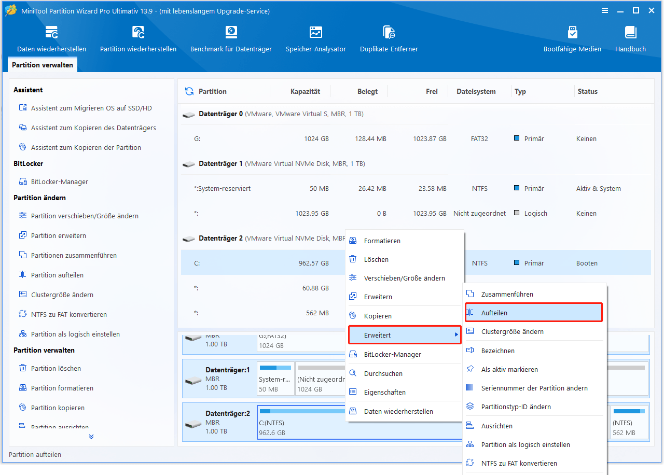The width and height of the screenshot is (664, 475).
Task: Click the refresh icon beside Partition header
Action: pyautogui.click(x=189, y=91)
